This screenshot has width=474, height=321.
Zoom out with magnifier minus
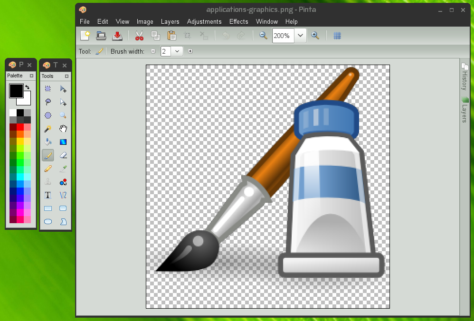point(263,36)
